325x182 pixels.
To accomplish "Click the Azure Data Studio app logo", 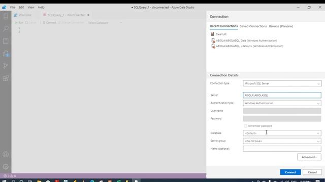I will click(x=4, y=8).
